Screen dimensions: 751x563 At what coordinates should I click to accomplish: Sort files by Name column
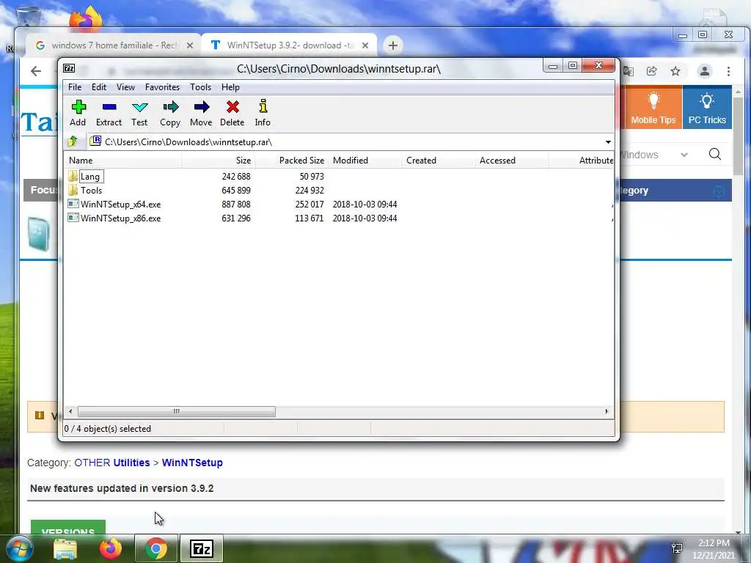click(x=122, y=161)
